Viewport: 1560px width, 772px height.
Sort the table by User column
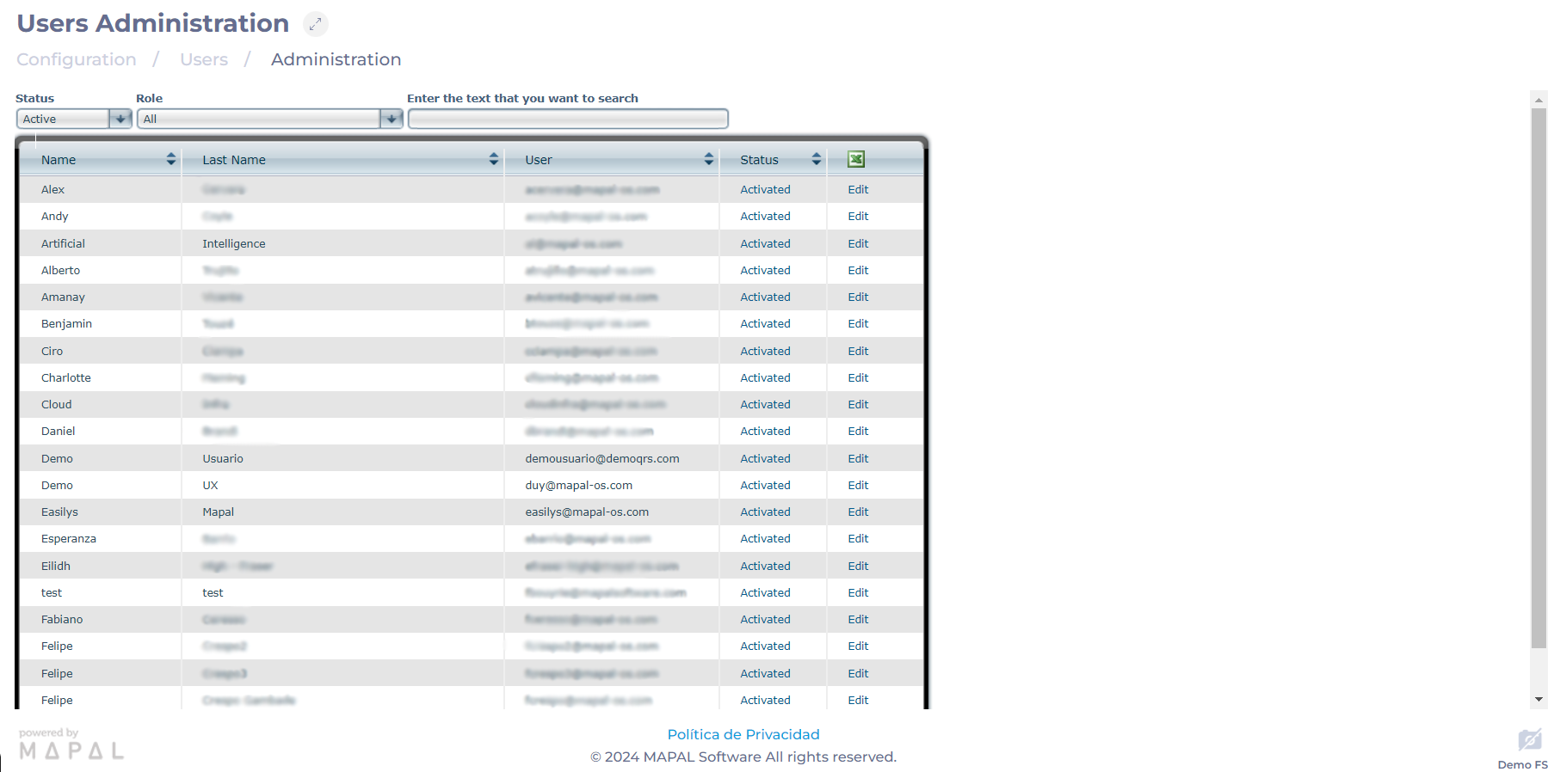tap(708, 159)
